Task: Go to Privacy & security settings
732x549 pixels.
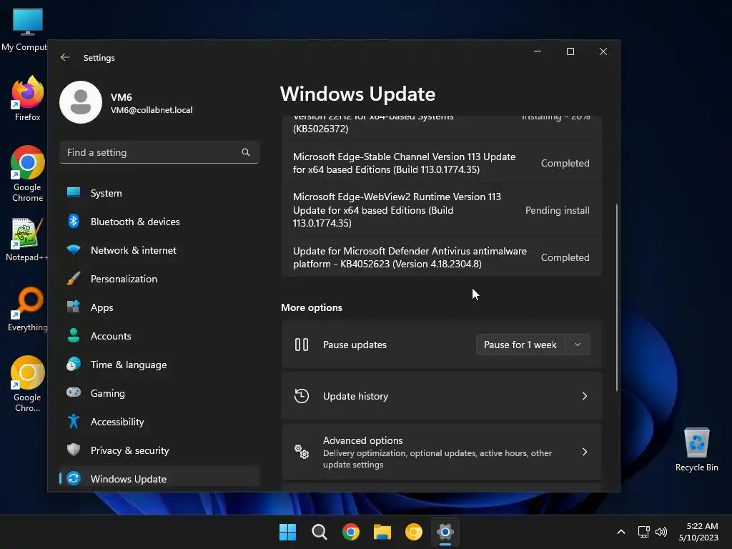Action: (159, 450)
